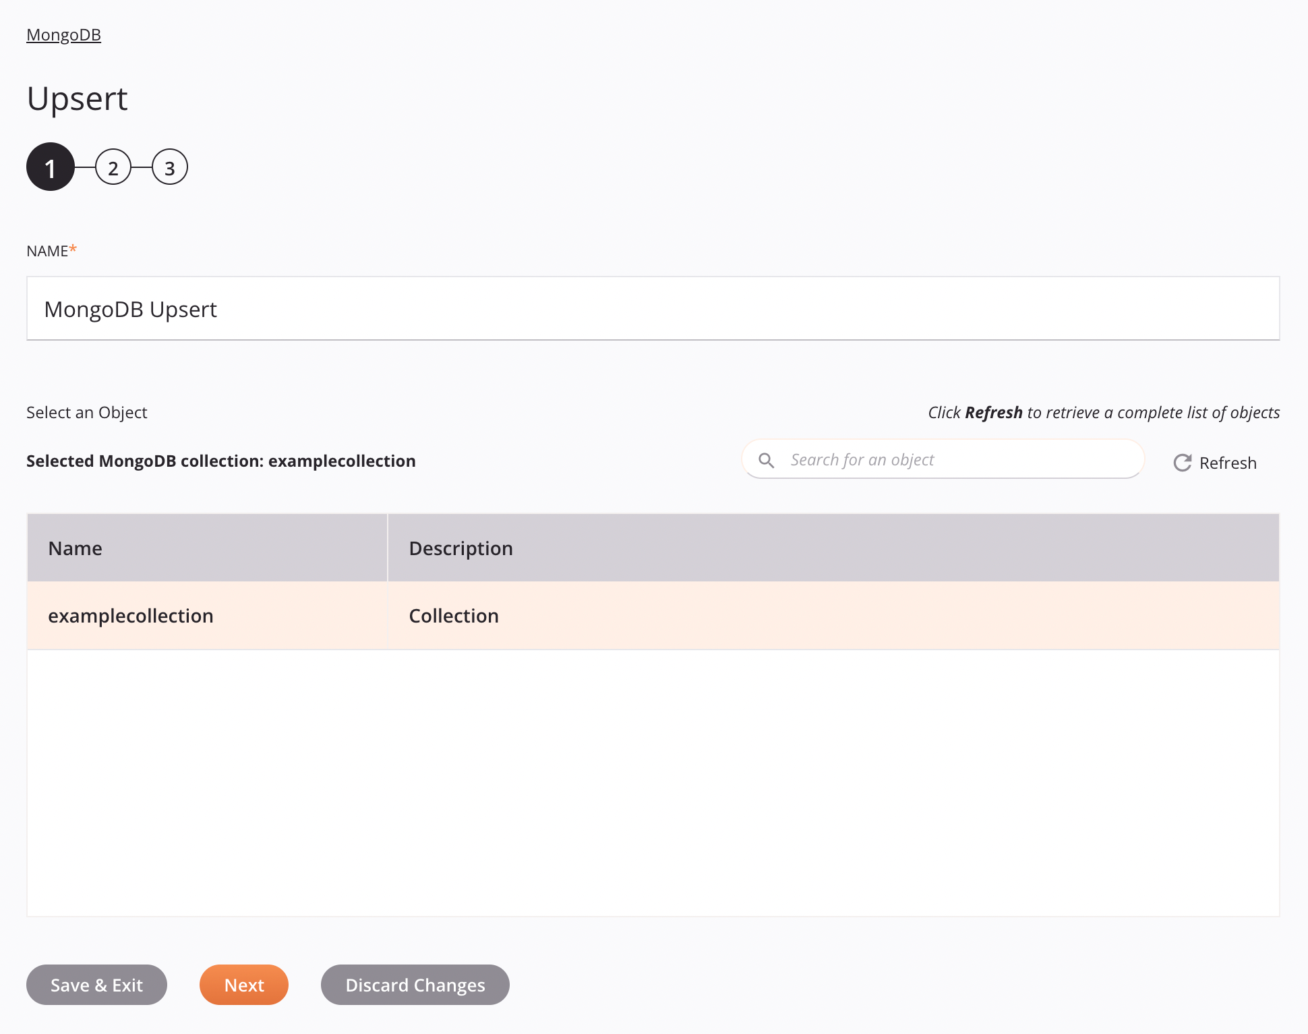Image resolution: width=1308 pixels, height=1034 pixels.
Task: Click step 1 circle in the wizard
Action: point(50,168)
